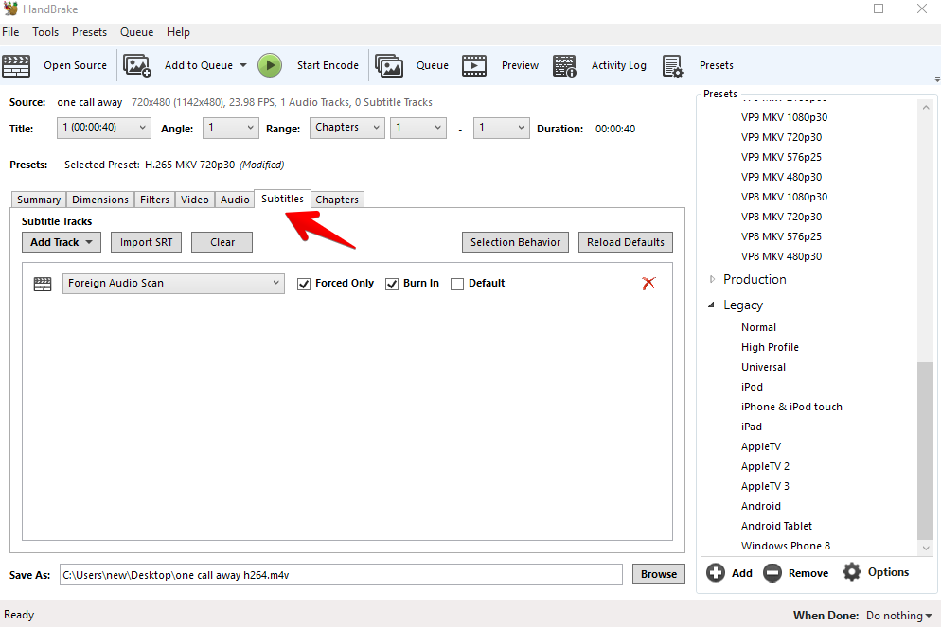The image size is (941, 627).
Task: Switch to the Audio tab
Action: point(235,200)
